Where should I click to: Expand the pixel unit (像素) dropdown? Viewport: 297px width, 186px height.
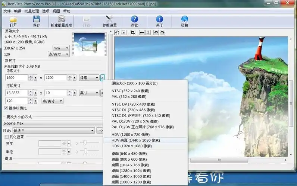tap(89, 78)
